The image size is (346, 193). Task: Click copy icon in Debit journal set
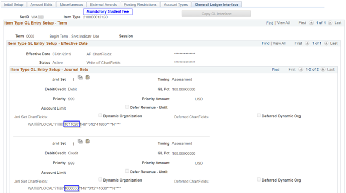click(x=80, y=77)
